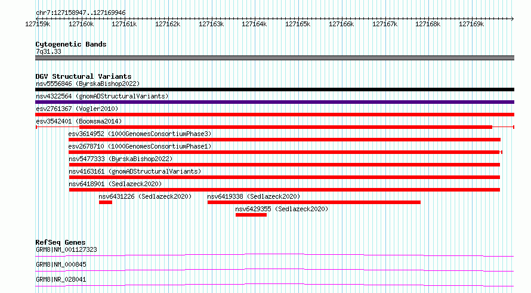Click ruler tick labeled 127169k
Image resolution: width=531 pixels, height=293 pixels.
click(471, 24)
